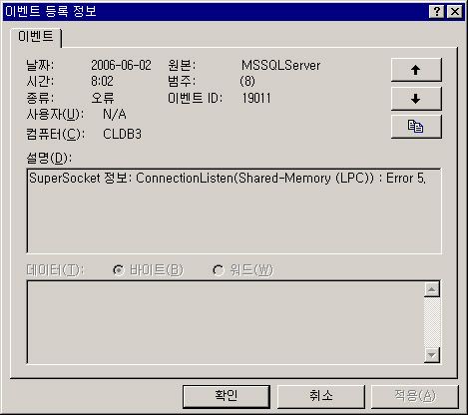Click the date value 2006-06-02
Image resolution: width=468 pixels, height=415 pixels.
point(121,65)
